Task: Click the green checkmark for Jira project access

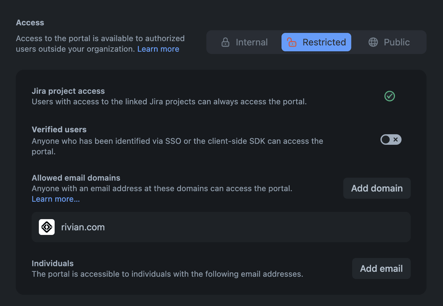Action: pyautogui.click(x=390, y=96)
